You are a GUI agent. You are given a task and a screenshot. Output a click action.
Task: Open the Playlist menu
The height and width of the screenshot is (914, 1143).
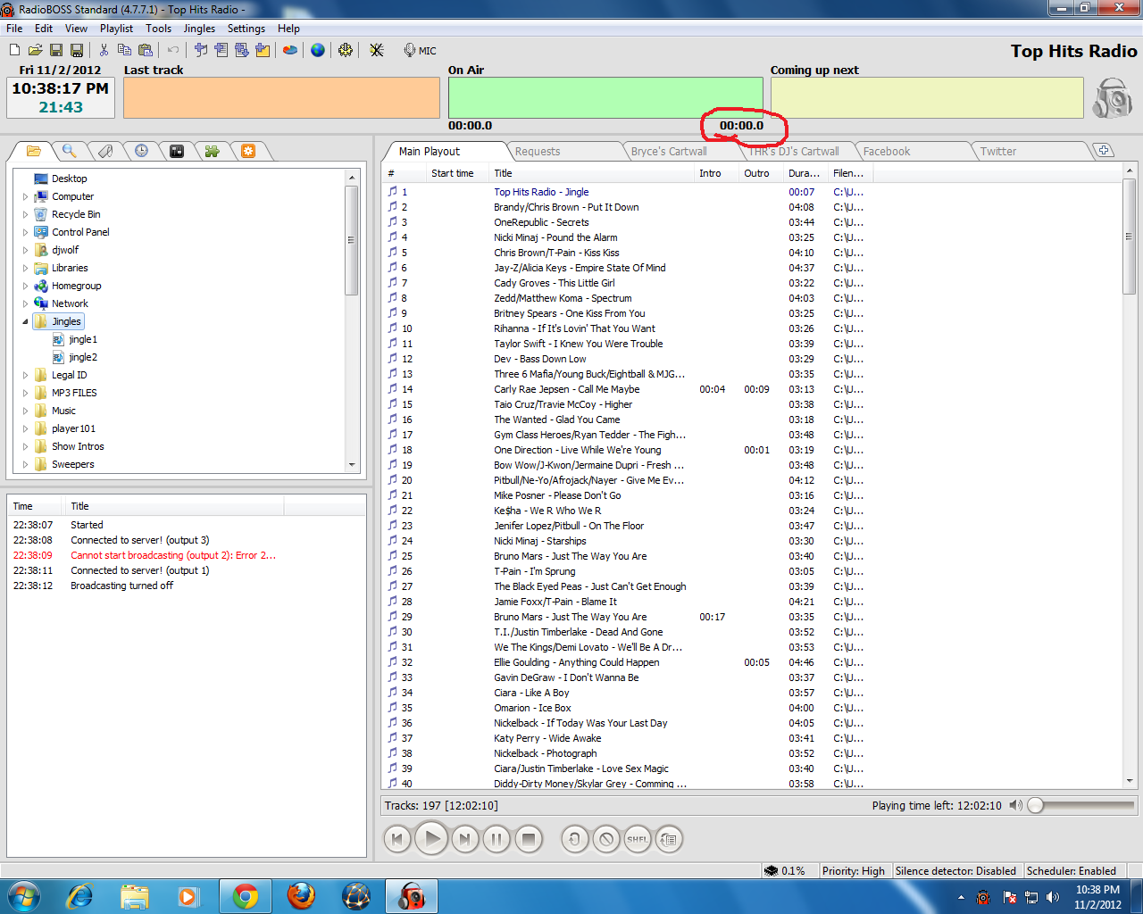coord(116,29)
